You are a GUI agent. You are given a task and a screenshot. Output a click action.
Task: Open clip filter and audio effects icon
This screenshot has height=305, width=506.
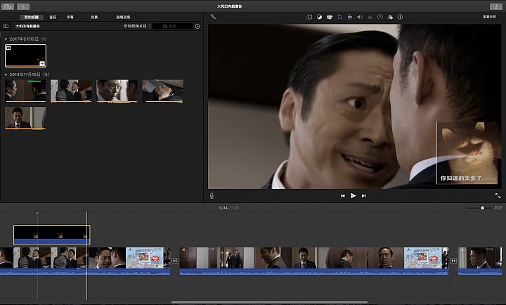click(390, 17)
